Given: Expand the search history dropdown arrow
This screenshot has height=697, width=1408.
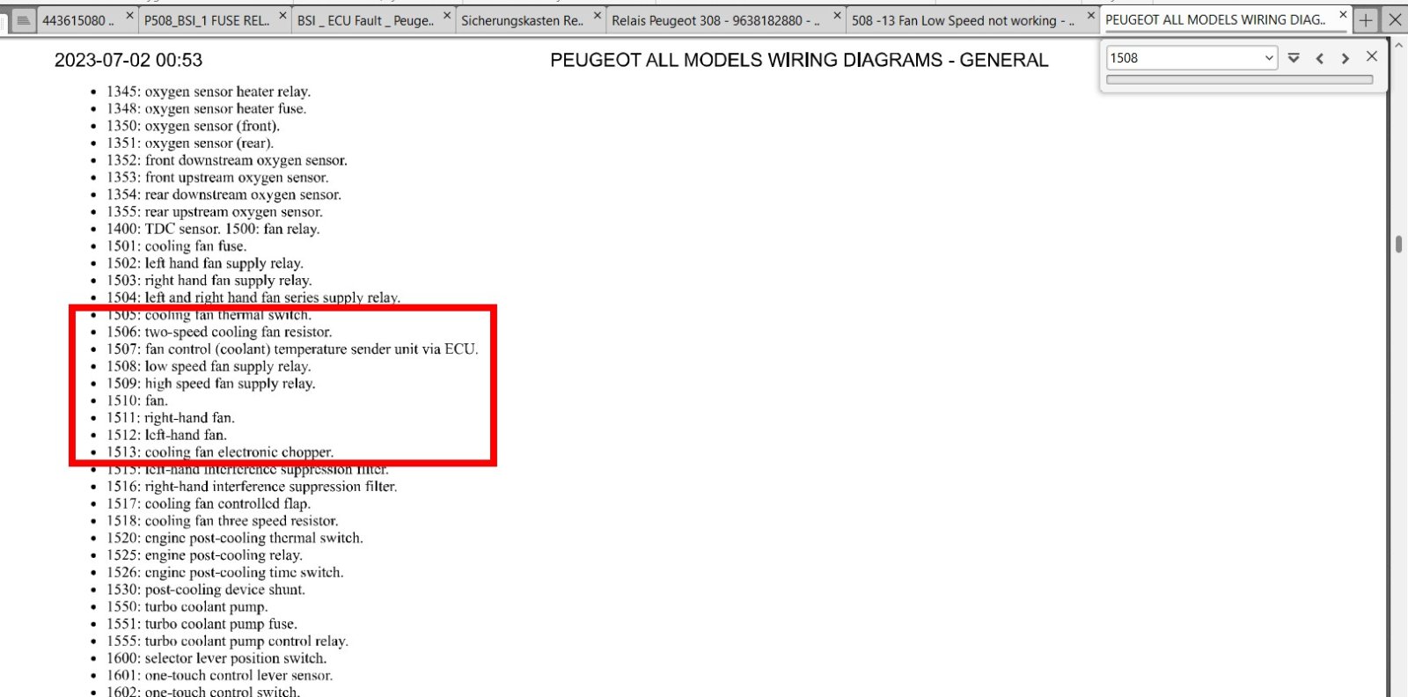Looking at the screenshot, I should point(1269,58).
